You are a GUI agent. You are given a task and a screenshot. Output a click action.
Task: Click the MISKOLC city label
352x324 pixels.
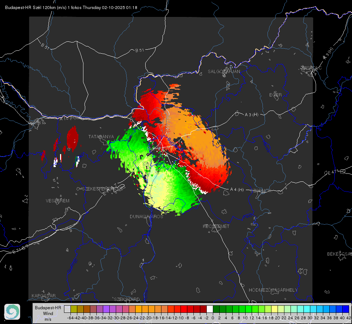point(312,68)
